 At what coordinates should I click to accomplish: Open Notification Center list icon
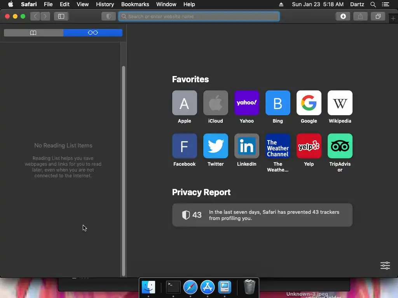[x=385, y=4]
